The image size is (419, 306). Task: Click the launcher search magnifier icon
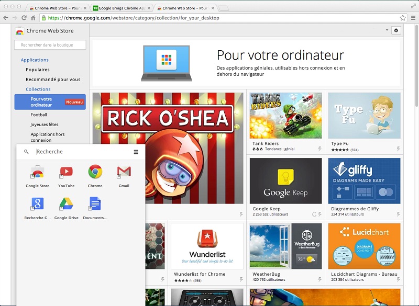click(26, 152)
